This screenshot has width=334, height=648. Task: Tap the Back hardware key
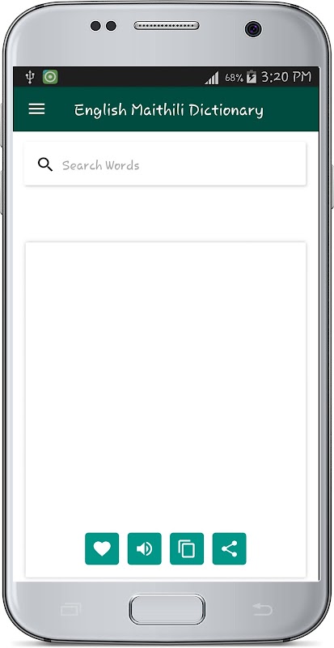point(263,610)
